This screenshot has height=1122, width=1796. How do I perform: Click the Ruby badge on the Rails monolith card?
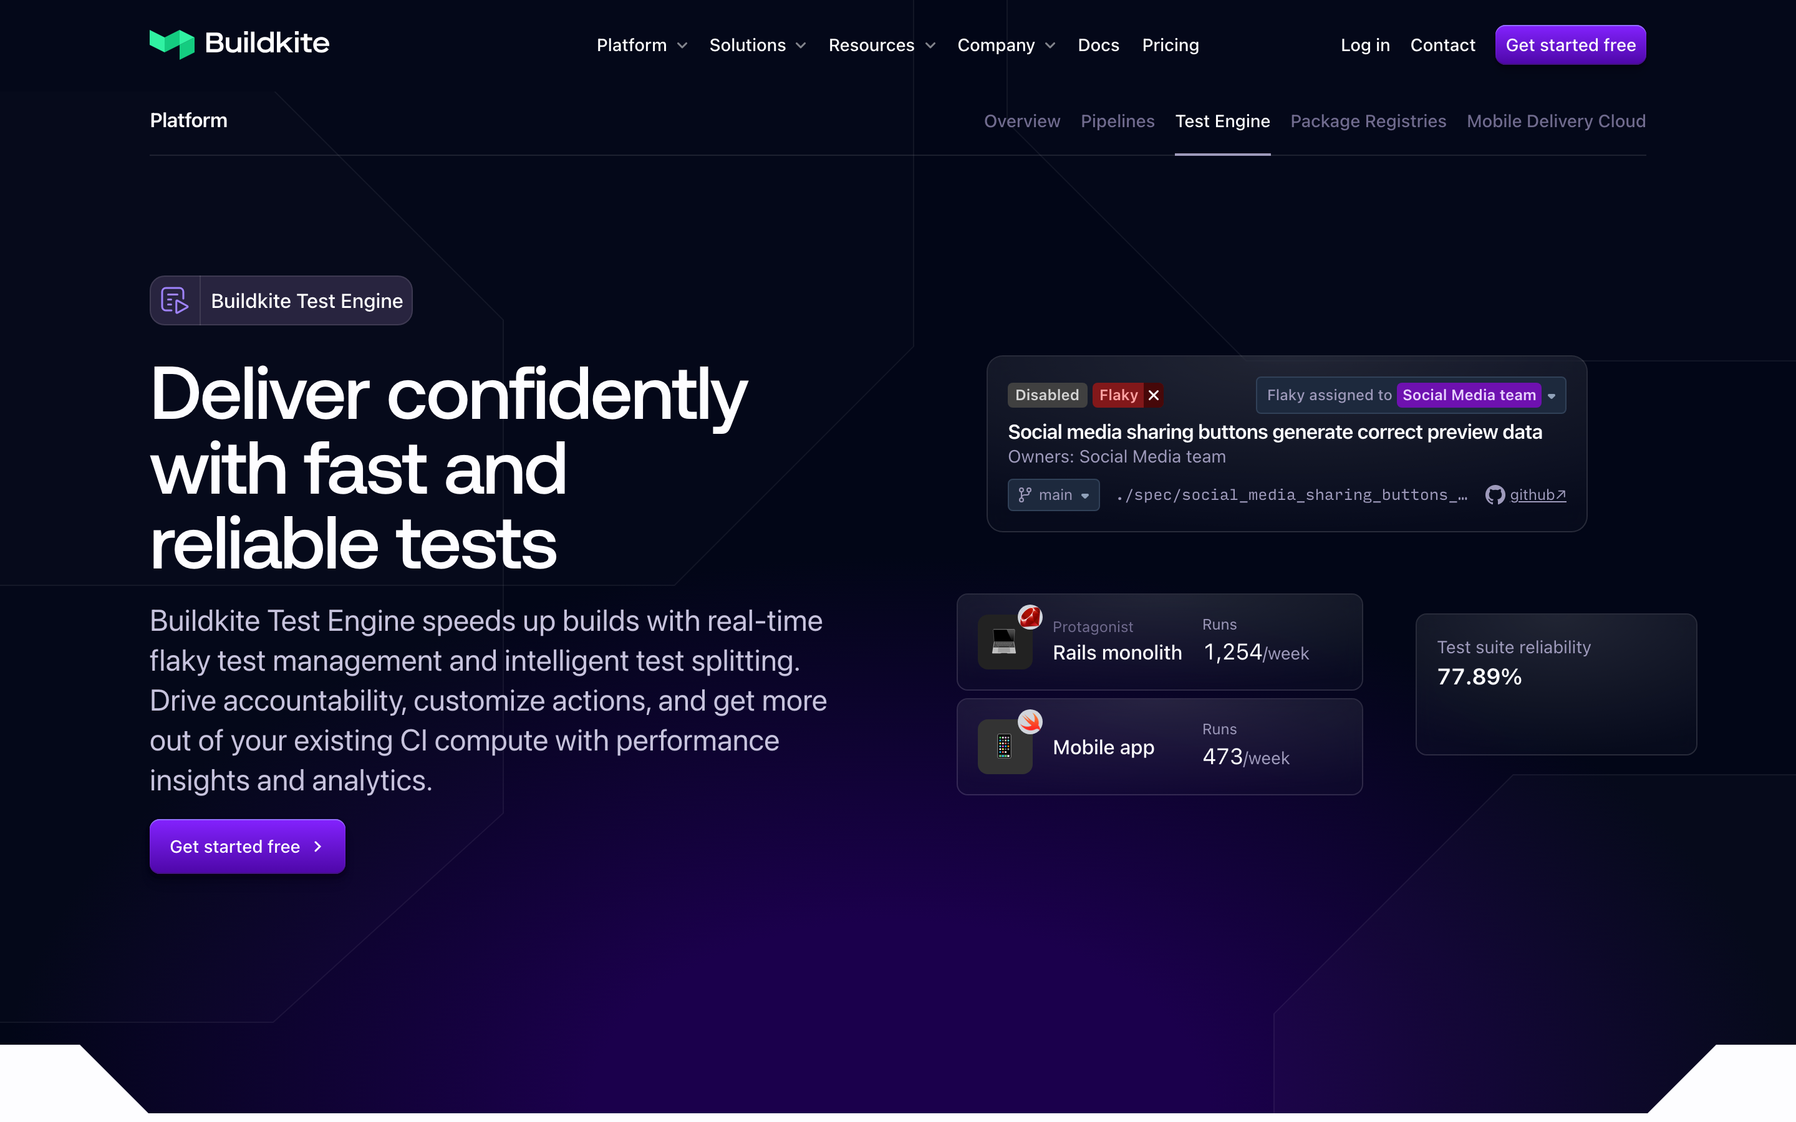pyautogui.click(x=1030, y=616)
